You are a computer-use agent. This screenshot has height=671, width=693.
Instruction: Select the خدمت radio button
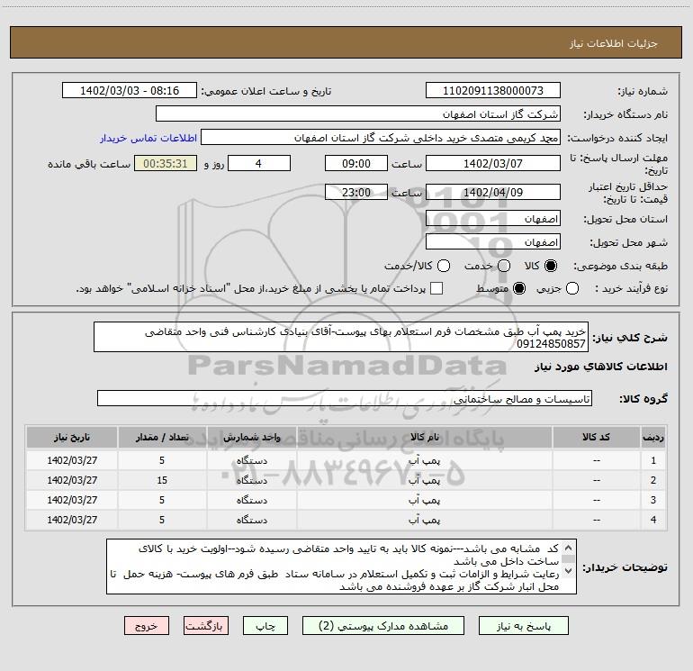pos(504,266)
